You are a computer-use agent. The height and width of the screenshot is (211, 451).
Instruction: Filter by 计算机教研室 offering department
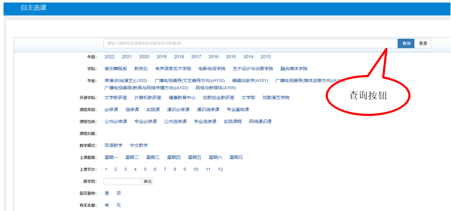pos(148,98)
